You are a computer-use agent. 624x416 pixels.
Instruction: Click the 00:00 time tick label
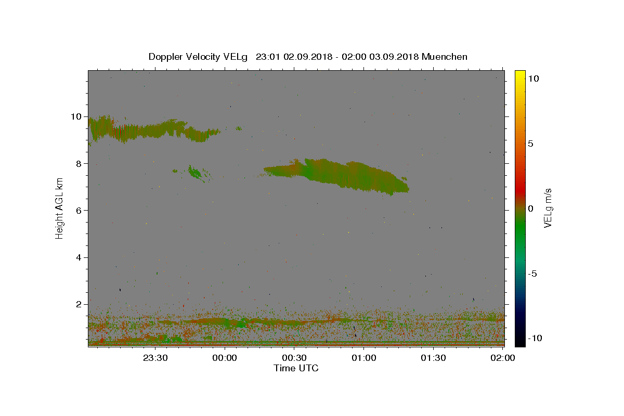[225, 358]
